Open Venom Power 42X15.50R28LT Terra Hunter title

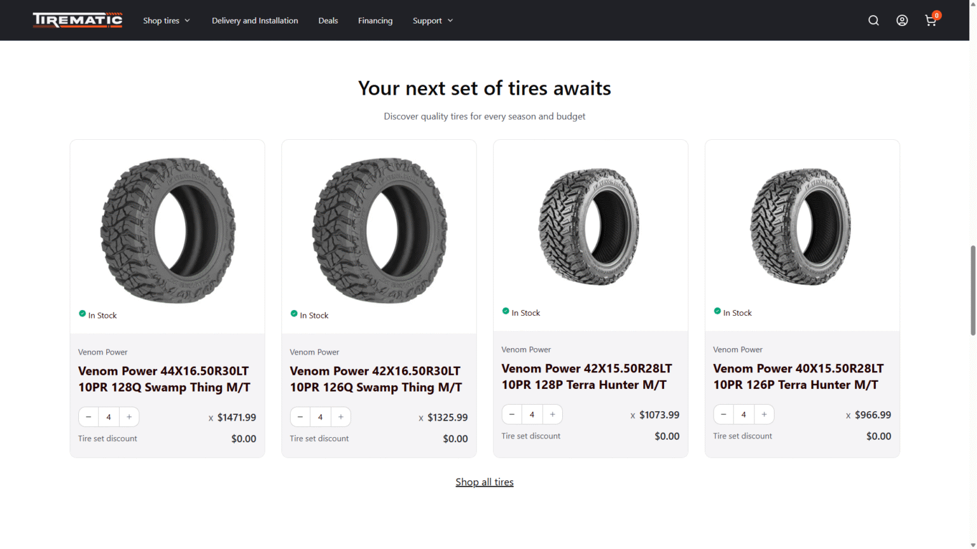586,377
